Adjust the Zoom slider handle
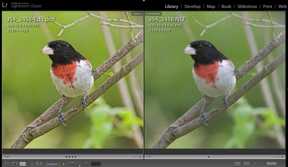This screenshot has width=288, height=167. (x=80, y=165)
